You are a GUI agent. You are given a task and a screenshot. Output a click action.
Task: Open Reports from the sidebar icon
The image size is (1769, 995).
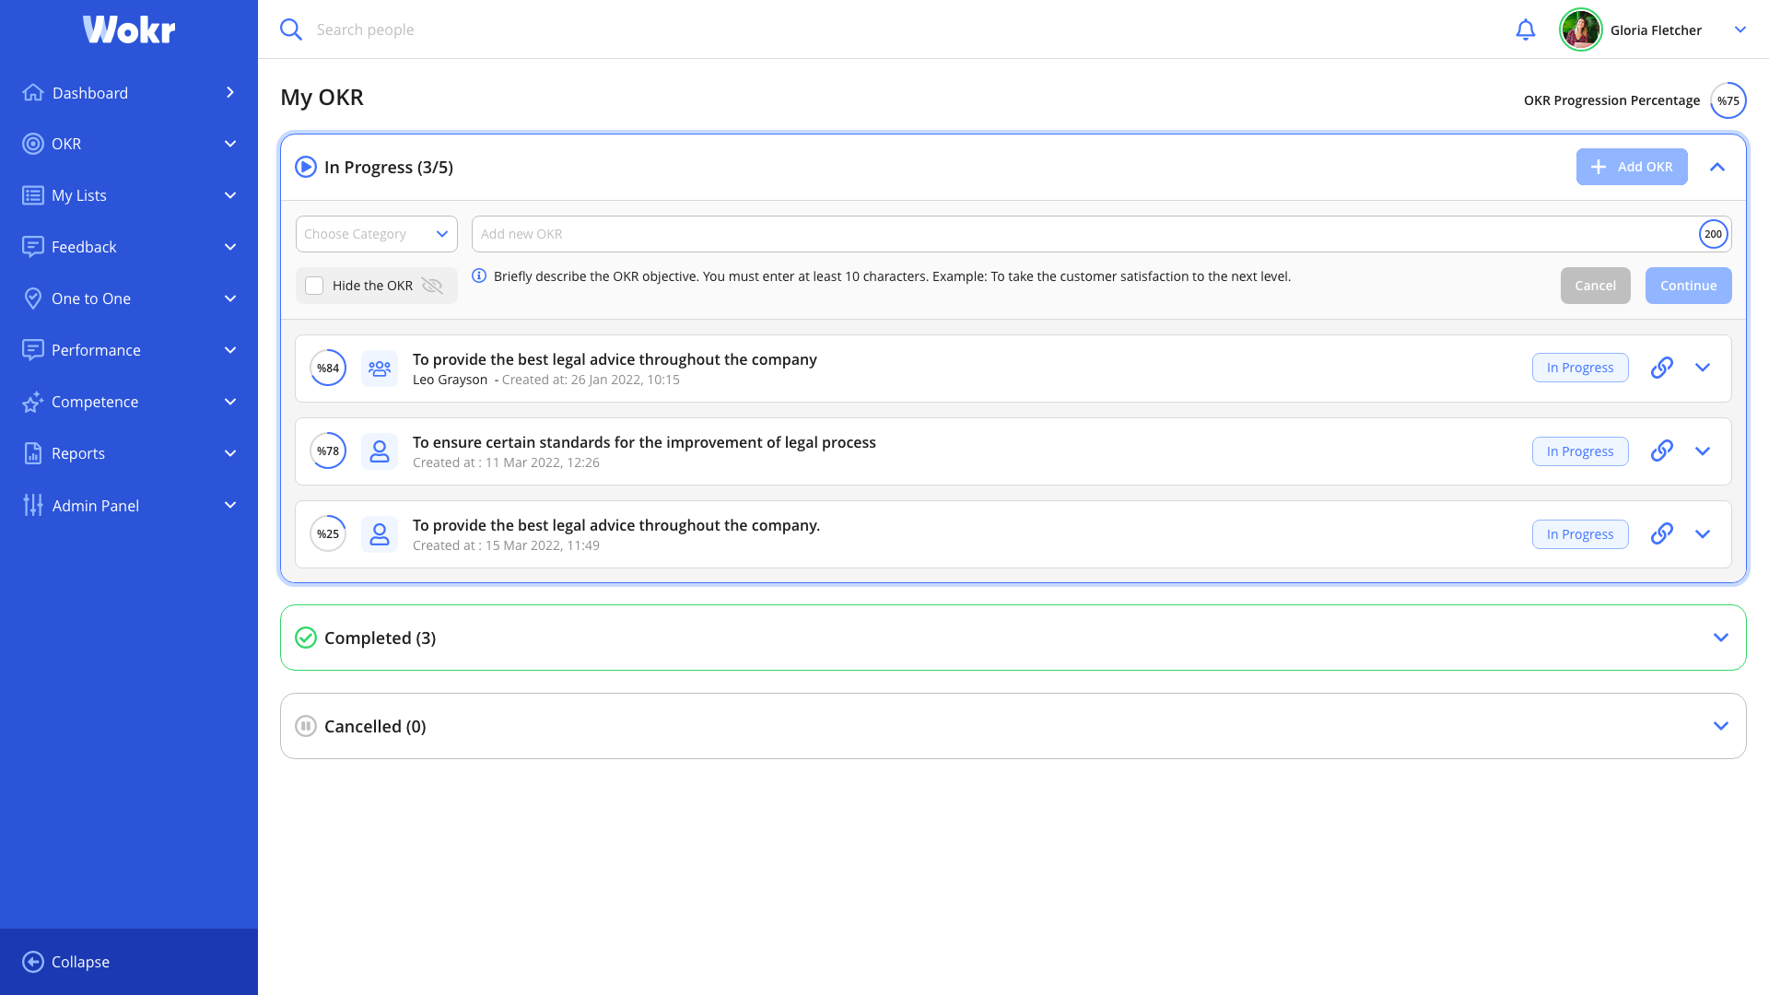tap(33, 452)
